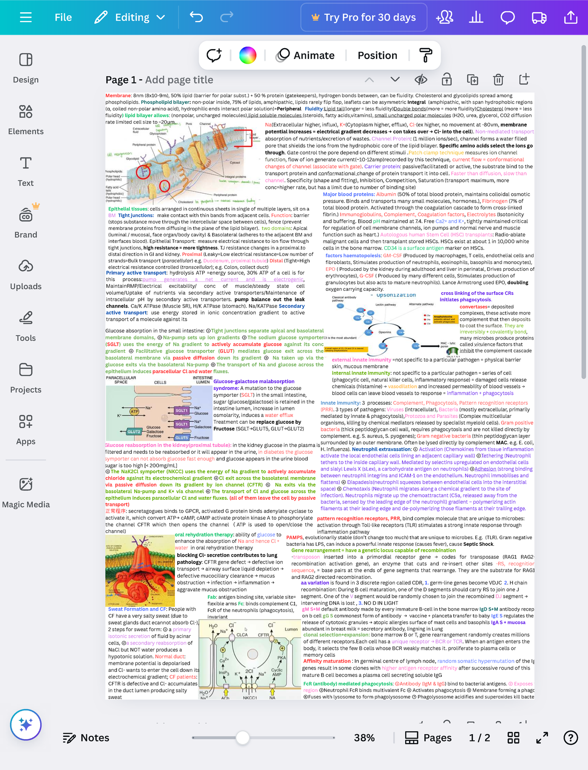This screenshot has width=588, height=770.
Task: Open the Pages thumbnail view
Action: [x=428, y=738]
